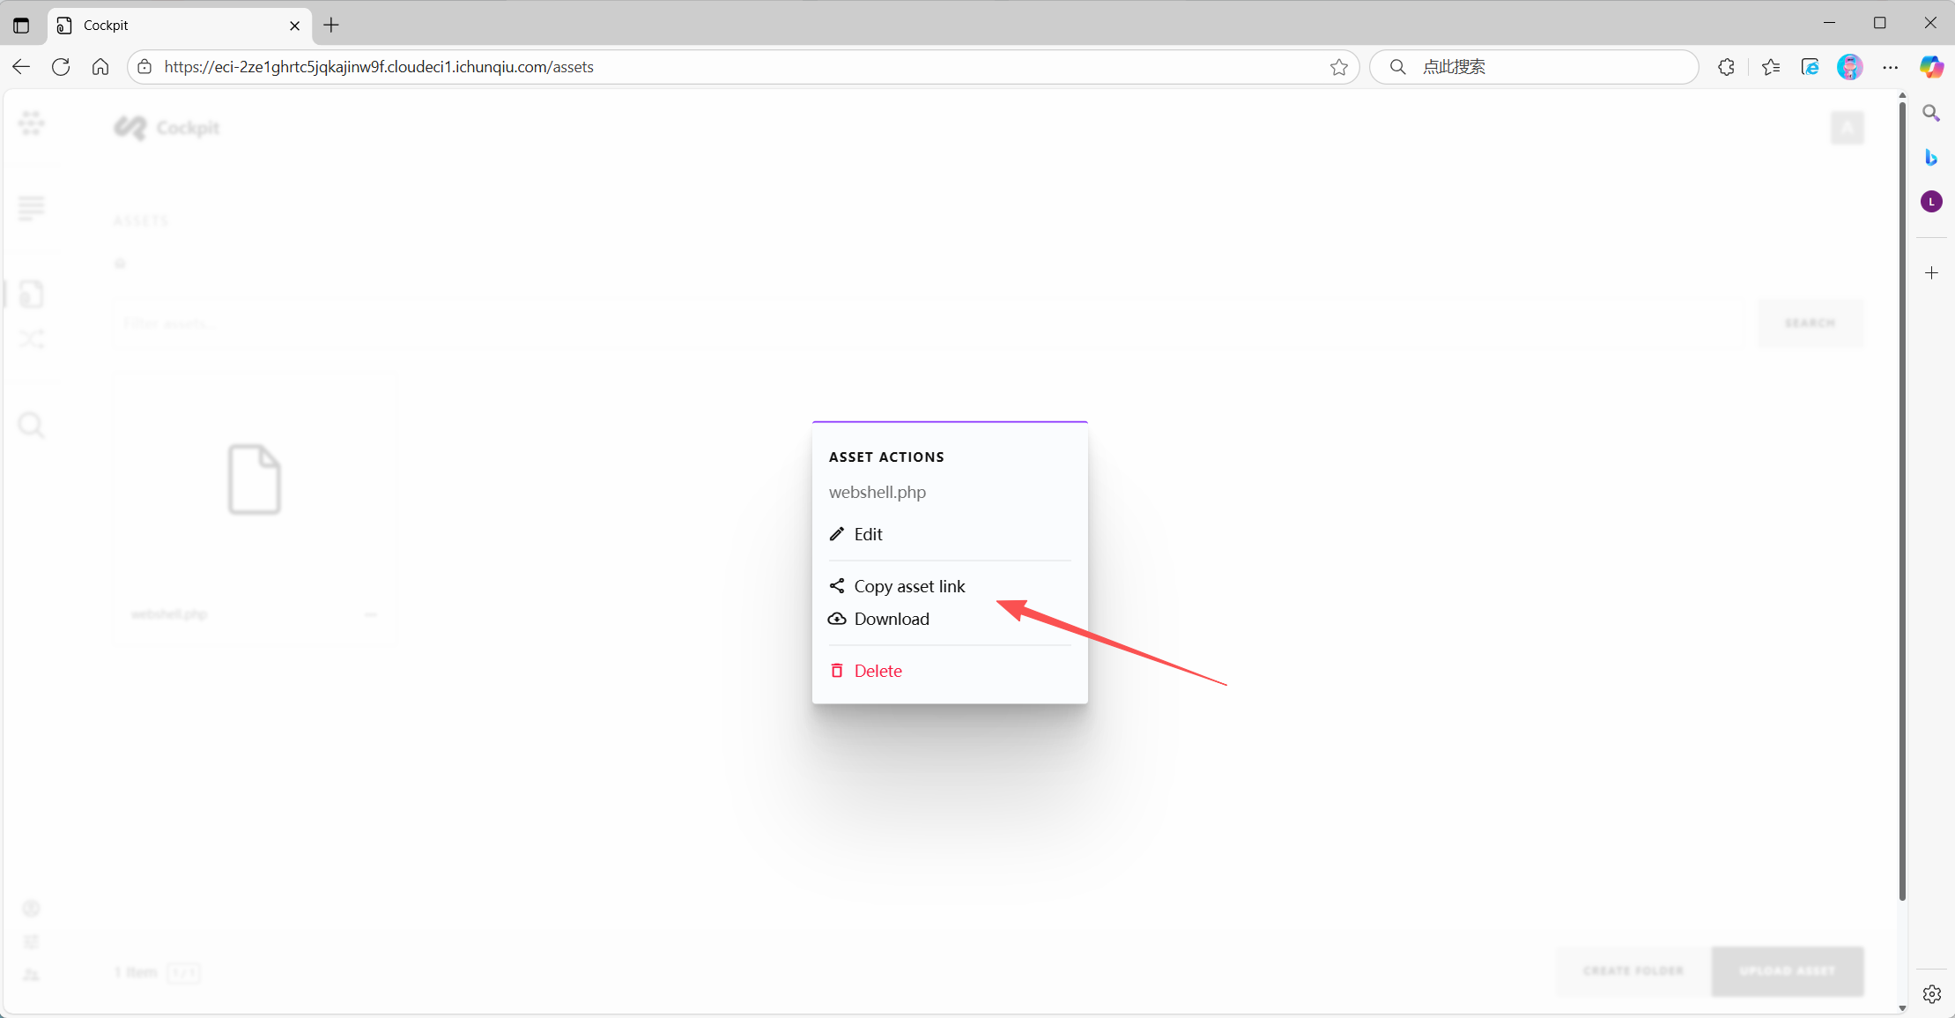Click the search box labeled 点此搜索
The height and width of the screenshot is (1018, 1955).
tap(1542, 67)
